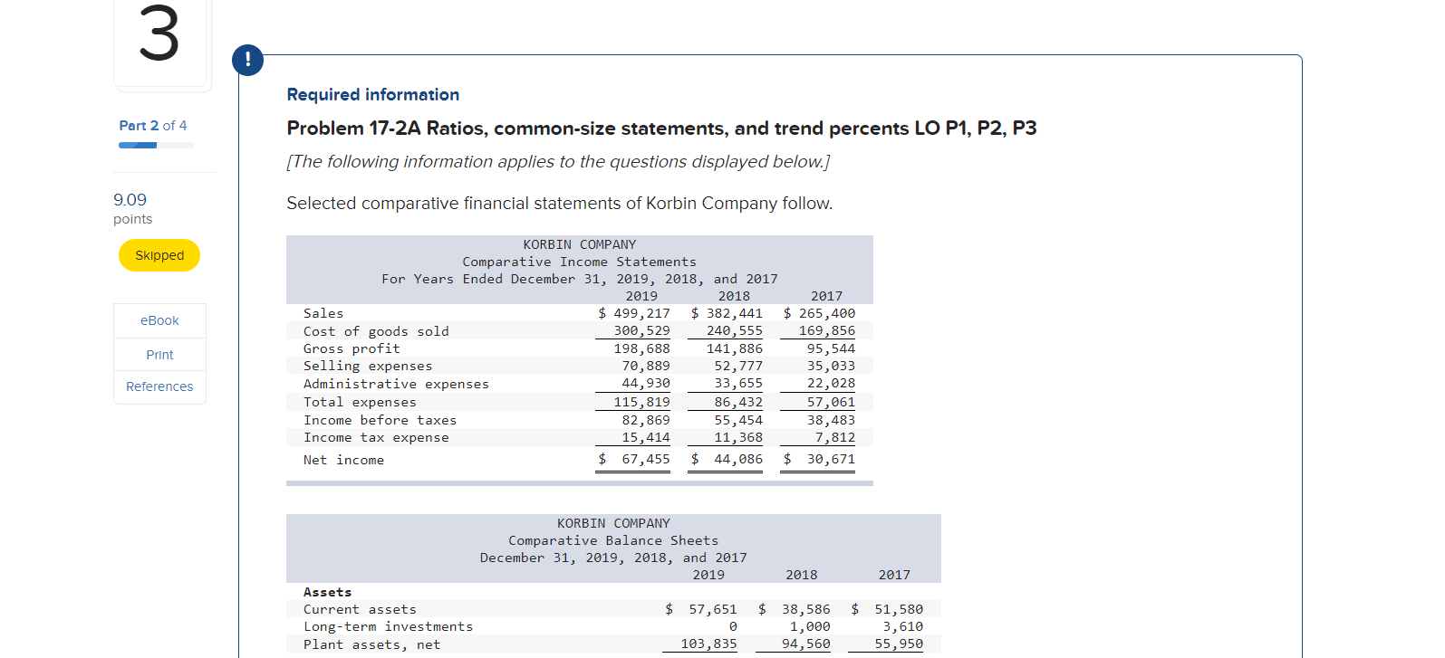The width and height of the screenshot is (1445, 658).
Task: Click the blue exclamation info icon
Action: click(x=247, y=61)
